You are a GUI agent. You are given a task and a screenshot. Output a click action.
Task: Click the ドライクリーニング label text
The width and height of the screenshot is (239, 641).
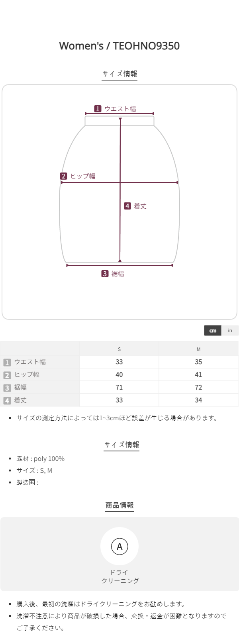point(119,576)
